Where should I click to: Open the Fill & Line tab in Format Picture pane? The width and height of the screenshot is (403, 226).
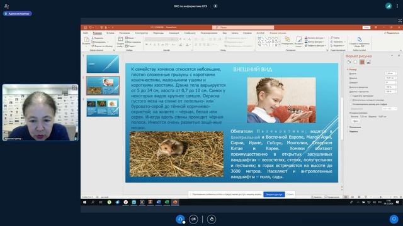[x=349, y=62]
